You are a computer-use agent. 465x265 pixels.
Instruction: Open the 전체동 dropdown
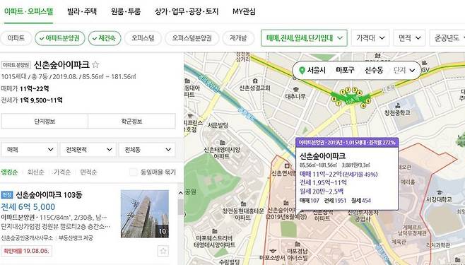tap(147, 150)
